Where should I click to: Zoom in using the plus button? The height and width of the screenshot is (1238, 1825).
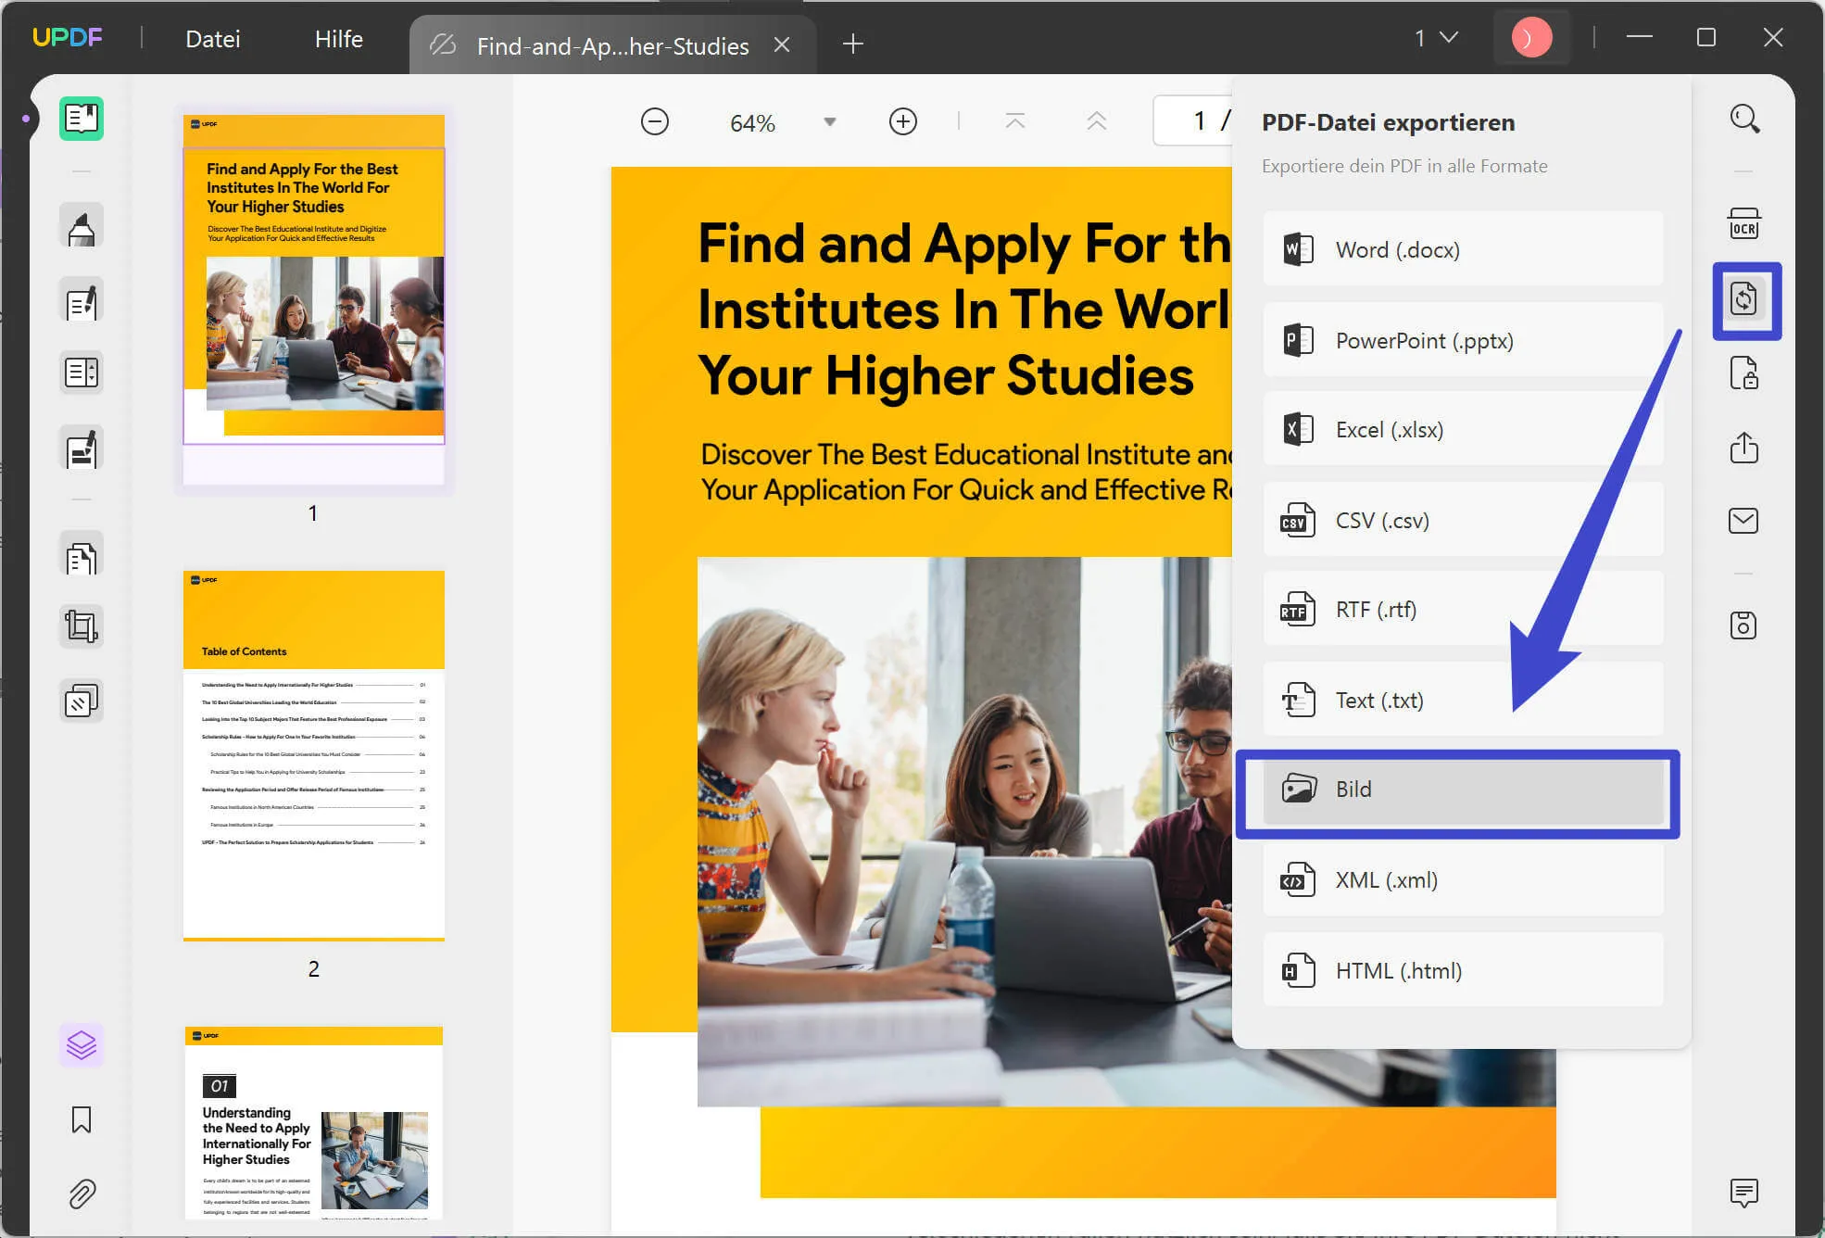(903, 123)
